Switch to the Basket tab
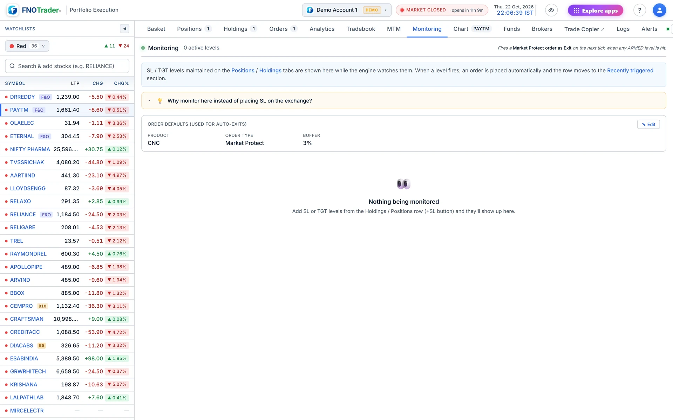673x420 pixels. (156, 29)
